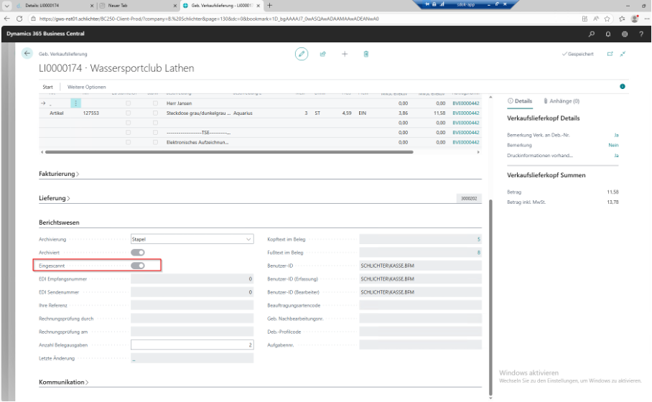The width and height of the screenshot is (652, 402).
Task: Click the Ihre Referenz field
Action: click(x=192, y=305)
